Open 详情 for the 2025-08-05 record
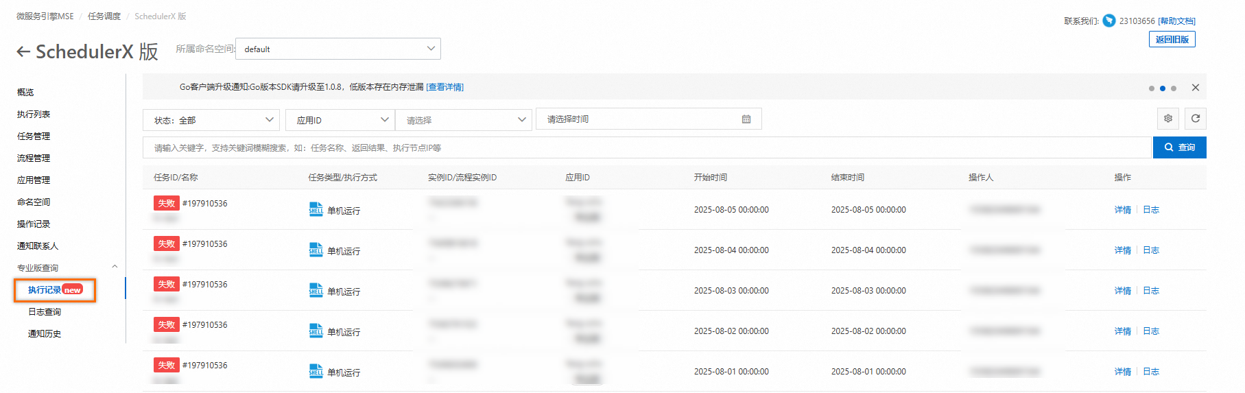This screenshot has height=393, width=1245. coord(1123,210)
